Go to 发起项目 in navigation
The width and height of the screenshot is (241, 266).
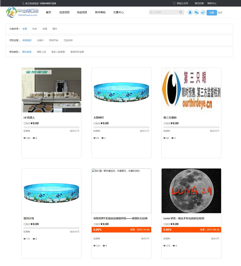click(x=82, y=12)
